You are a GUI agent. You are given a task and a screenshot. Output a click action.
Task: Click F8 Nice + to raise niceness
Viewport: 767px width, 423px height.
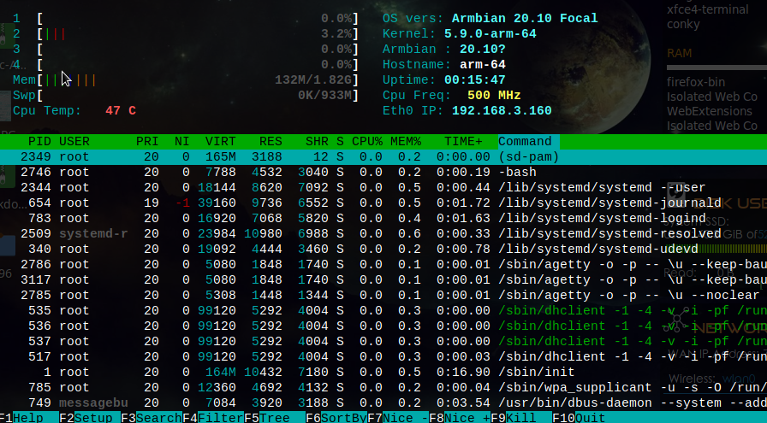(x=461, y=418)
